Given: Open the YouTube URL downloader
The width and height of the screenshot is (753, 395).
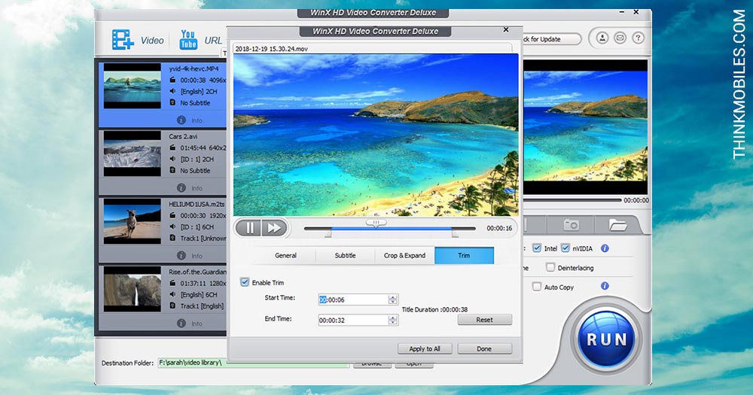Looking at the screenshot, I should pyautogui.click(x=188, y=40).
